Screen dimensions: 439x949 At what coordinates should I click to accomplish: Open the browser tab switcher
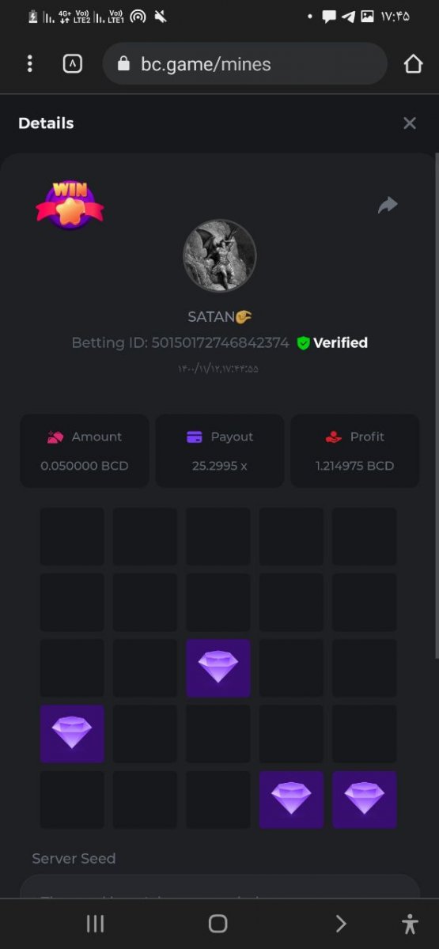click(x=72, y=64)
